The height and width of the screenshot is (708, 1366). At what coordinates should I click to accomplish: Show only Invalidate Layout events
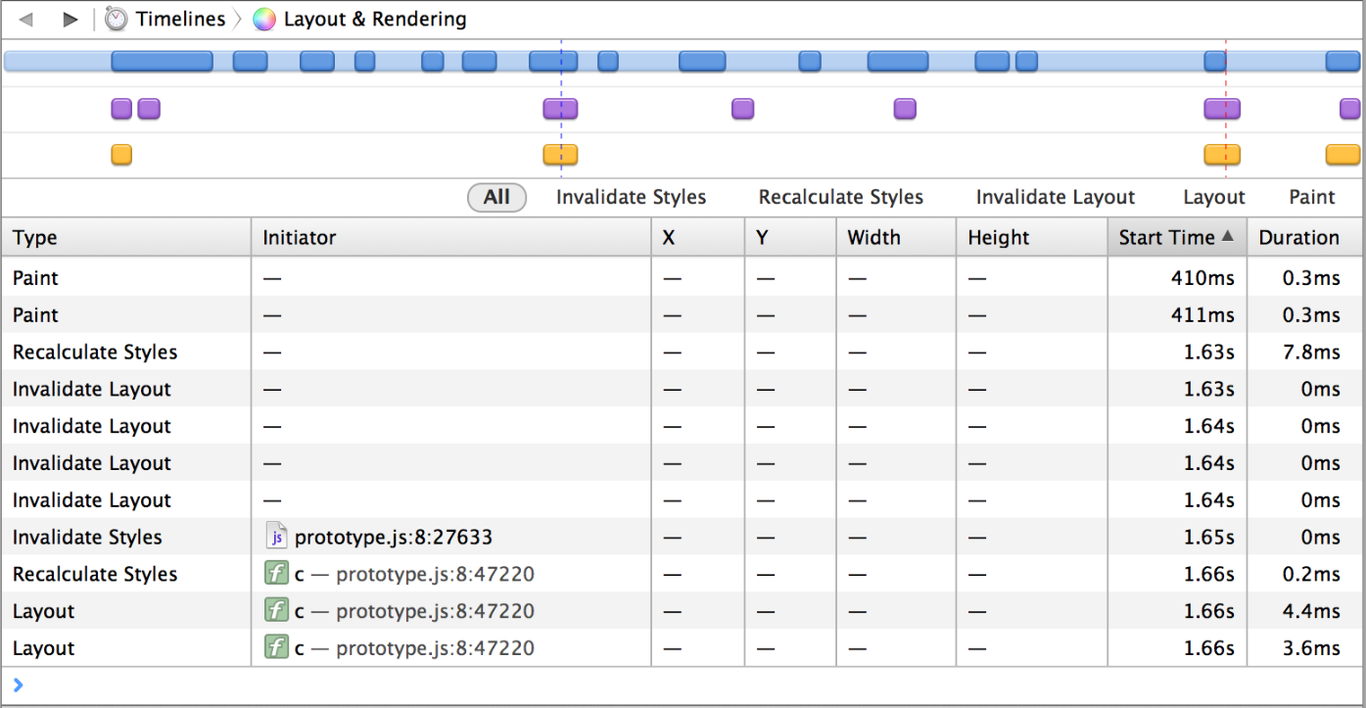click(x=1055, y=197)
